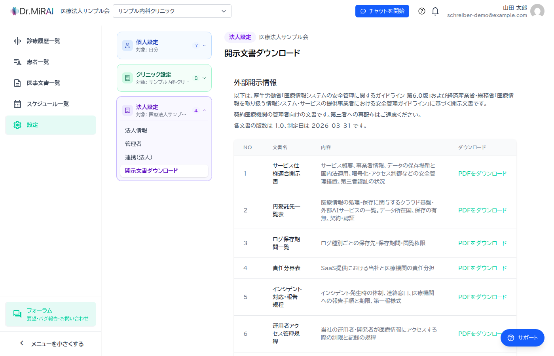Open 連携(法人) settings item
Image resolution: width=554 pixels, height=356 pixels.
(x=164, y=157)
